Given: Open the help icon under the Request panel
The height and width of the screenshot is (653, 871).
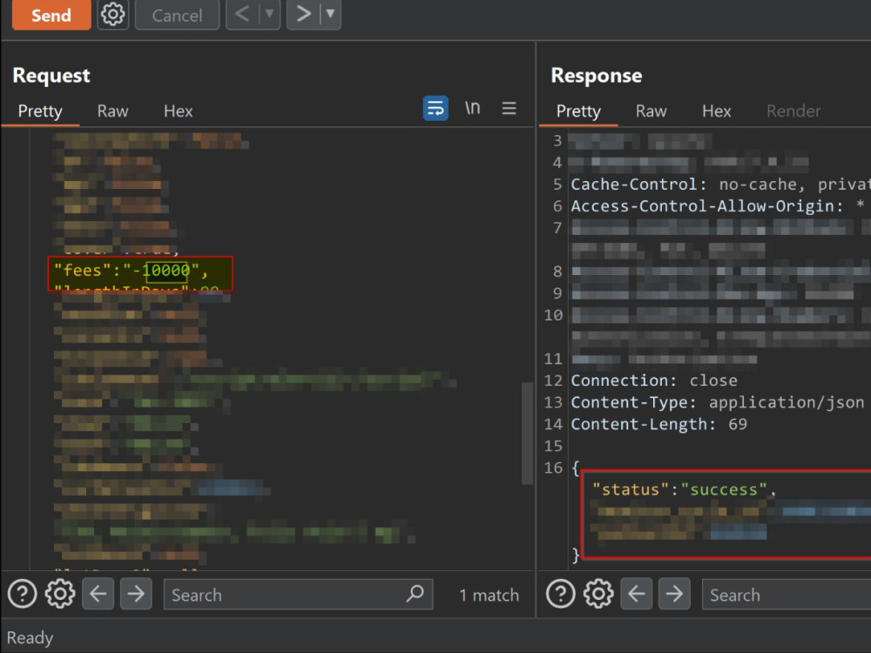Looking at the screenshot, I should click(23, 594).
